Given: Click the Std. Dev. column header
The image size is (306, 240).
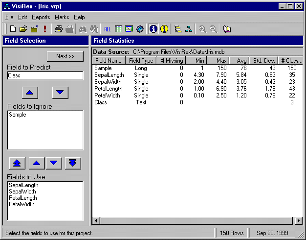Looking at the screenshot, I should 264,61.
